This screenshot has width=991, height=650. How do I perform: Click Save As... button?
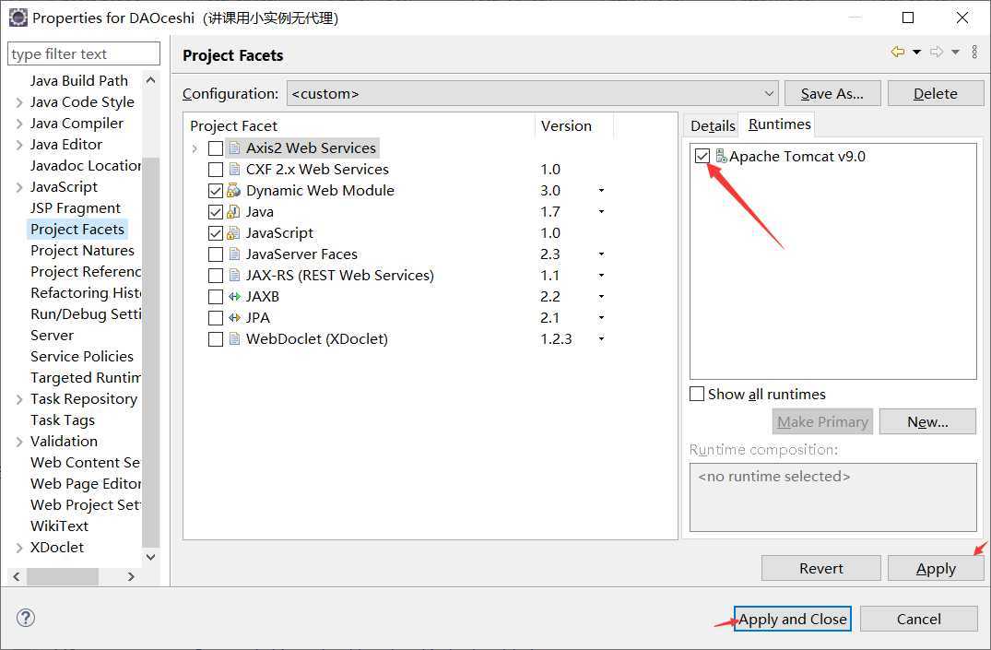pos(832,93)
